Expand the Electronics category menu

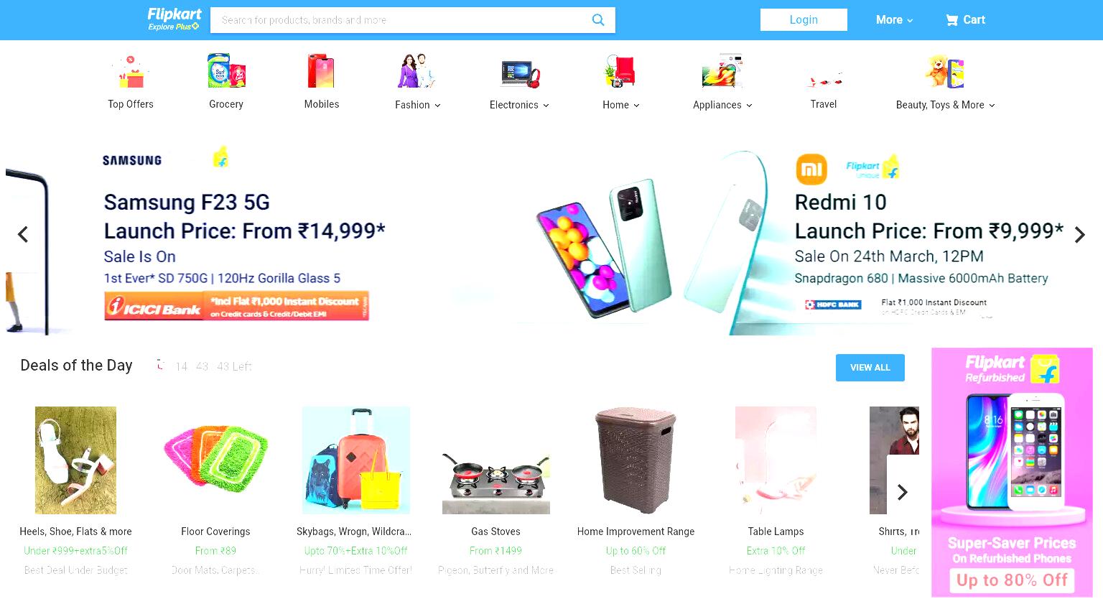(x=519, y=105)
